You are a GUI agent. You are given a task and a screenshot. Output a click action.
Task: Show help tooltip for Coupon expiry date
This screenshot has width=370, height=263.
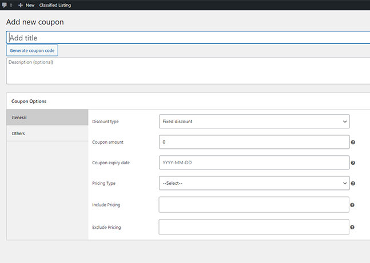[353, 163]
